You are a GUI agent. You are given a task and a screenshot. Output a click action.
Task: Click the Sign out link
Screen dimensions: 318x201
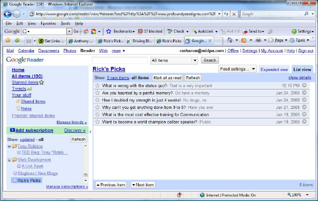tap(306, 51)
